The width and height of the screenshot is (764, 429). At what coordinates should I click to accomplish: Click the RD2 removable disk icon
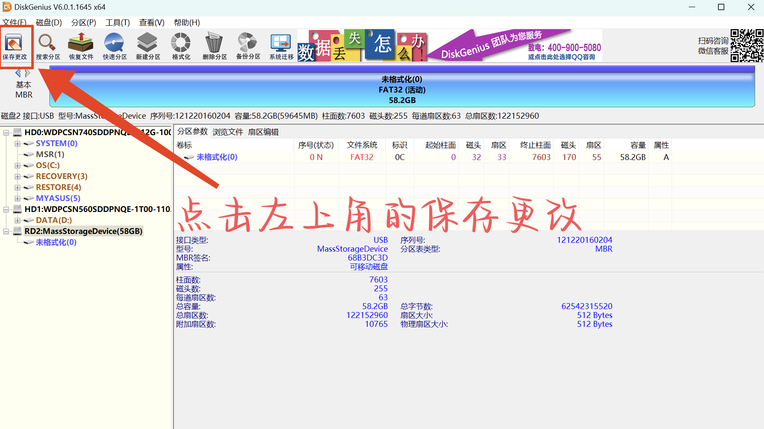click(17, 231)
